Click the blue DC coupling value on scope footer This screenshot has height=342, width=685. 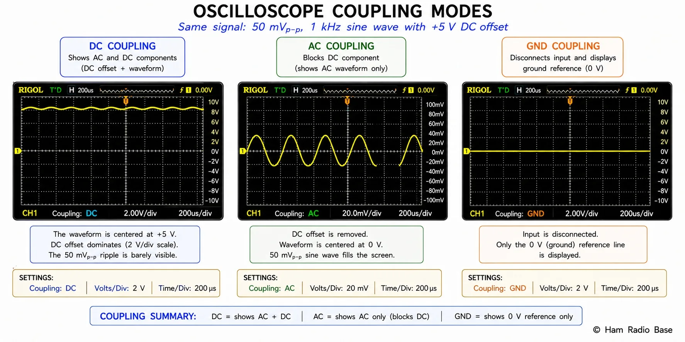pos(92,213)
